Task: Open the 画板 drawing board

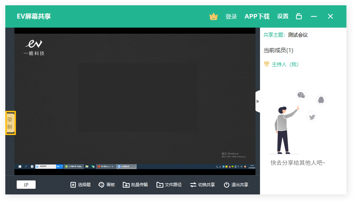Action: (107, 185)
